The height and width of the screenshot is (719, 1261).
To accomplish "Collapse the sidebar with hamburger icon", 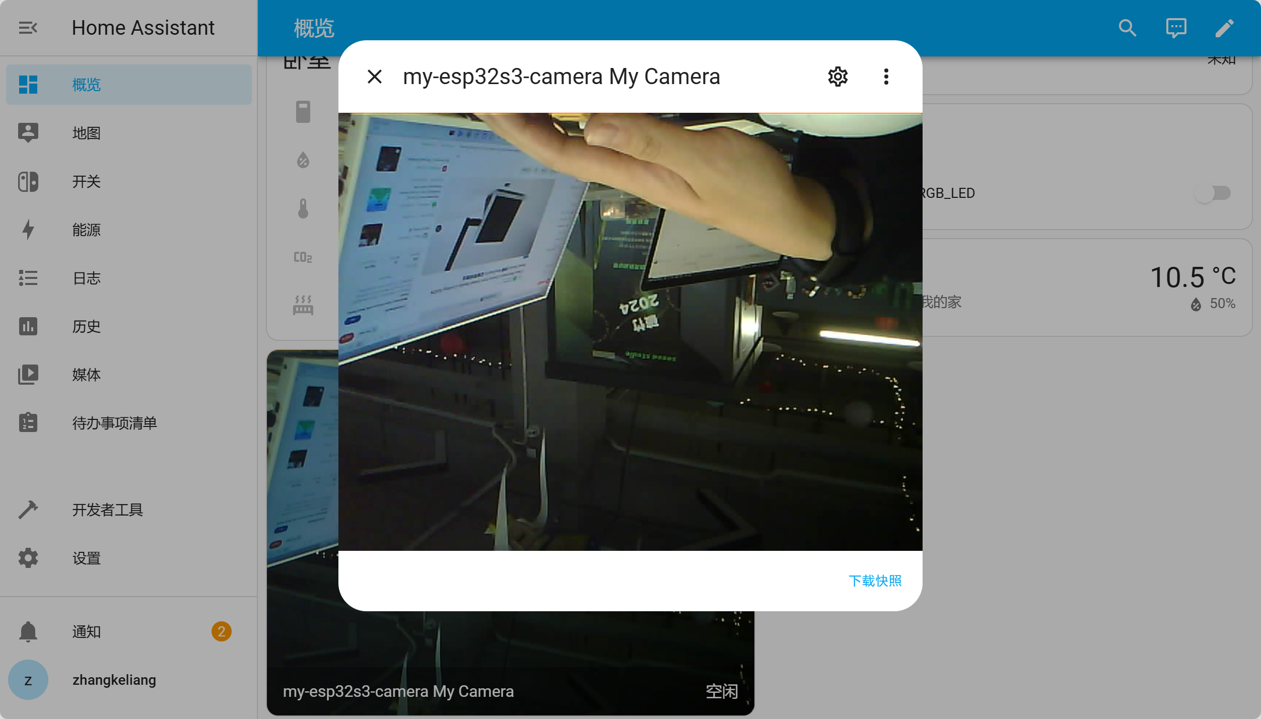I will click(28, 28).
